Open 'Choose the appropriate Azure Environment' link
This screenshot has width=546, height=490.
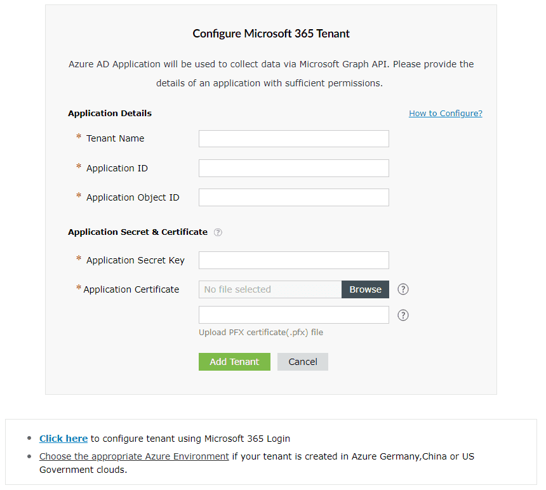pyautogui.click(x=134, y=456)
